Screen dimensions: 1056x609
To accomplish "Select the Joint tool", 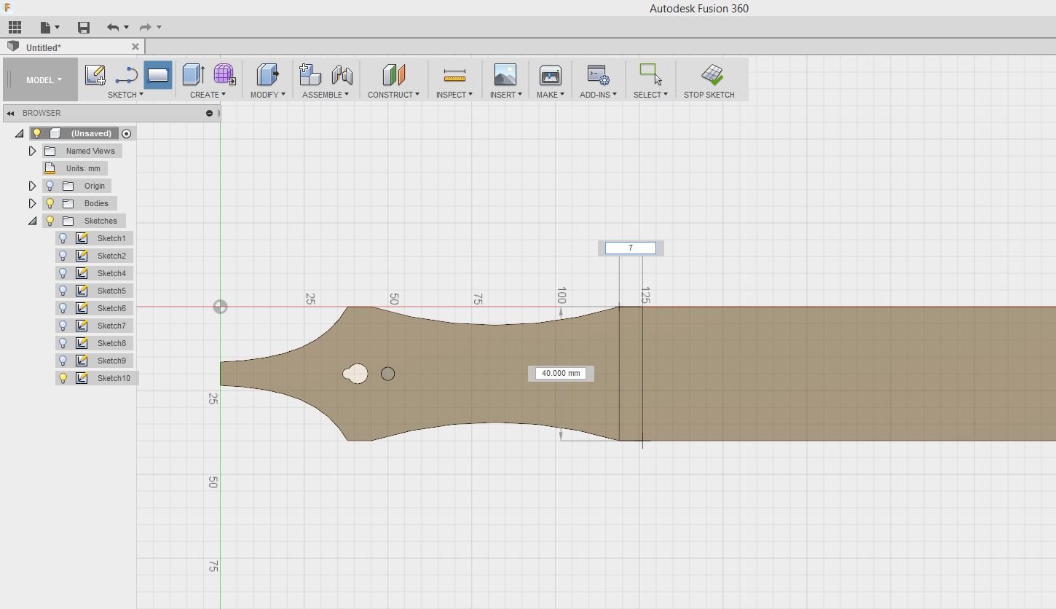I will pos(342,75).
